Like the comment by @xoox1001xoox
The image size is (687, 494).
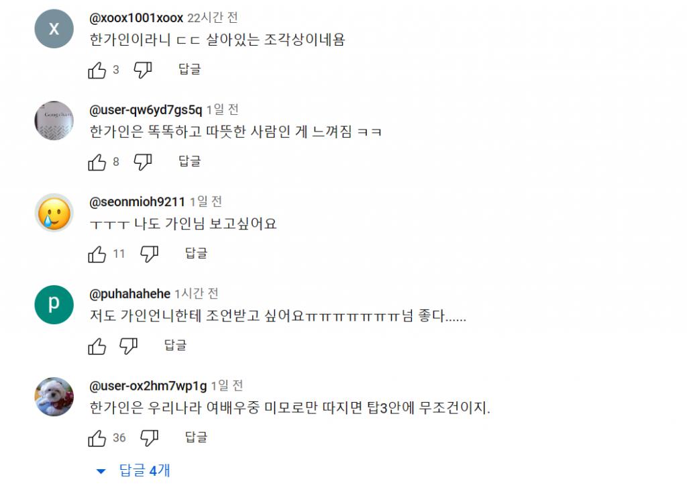[x=97, y=70]
